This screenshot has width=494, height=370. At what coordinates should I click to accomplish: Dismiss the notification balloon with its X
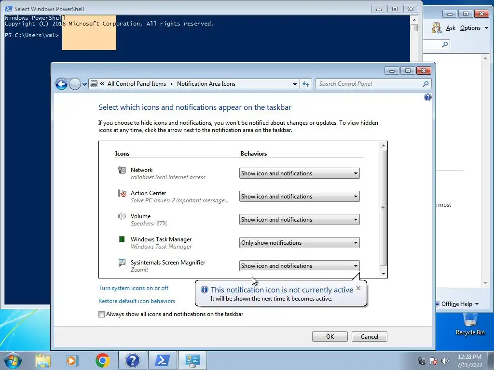point(358,288)
